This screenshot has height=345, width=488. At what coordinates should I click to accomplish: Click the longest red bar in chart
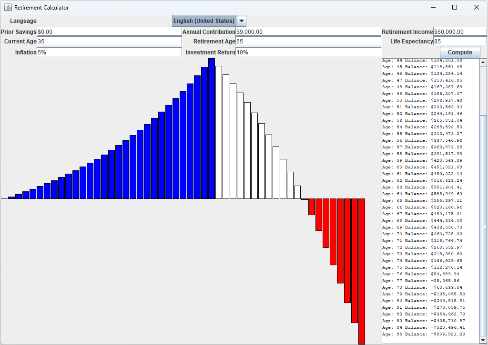pos(362,271)
